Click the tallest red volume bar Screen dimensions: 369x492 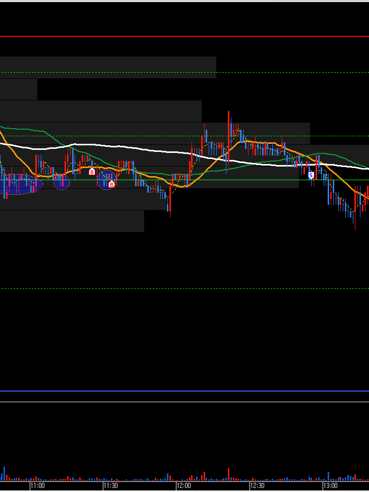[x=228, y=474]
